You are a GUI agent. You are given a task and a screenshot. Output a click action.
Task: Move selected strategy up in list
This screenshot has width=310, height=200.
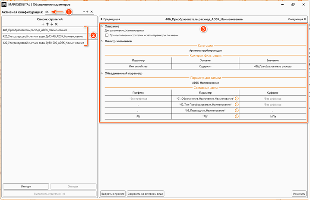[x=47, y=24]
